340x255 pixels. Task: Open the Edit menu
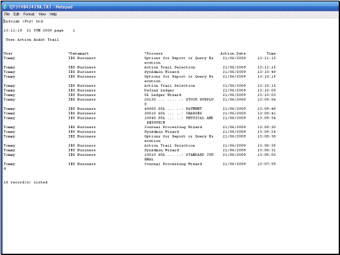pos(16,14)
